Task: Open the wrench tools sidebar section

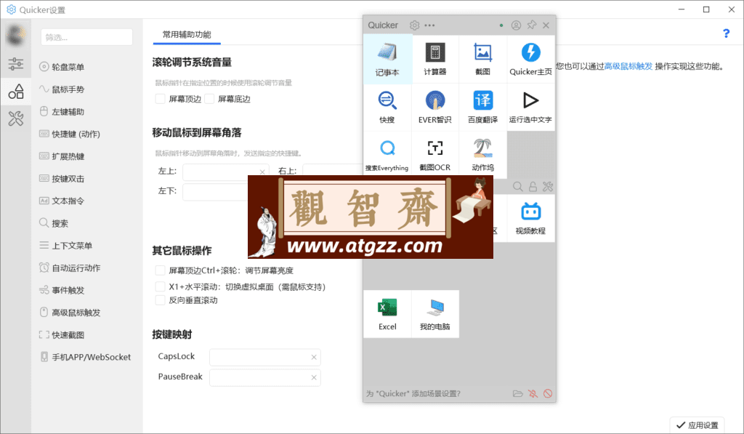Action: point(16,118)
